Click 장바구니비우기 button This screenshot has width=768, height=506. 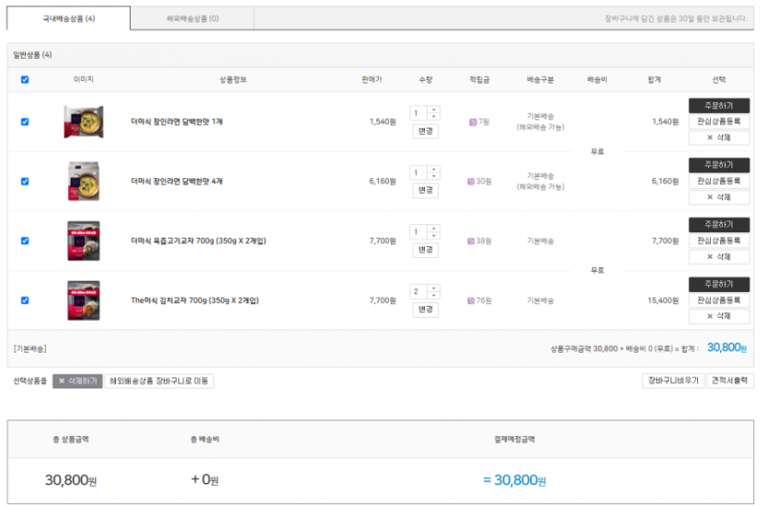coord(671,381)
